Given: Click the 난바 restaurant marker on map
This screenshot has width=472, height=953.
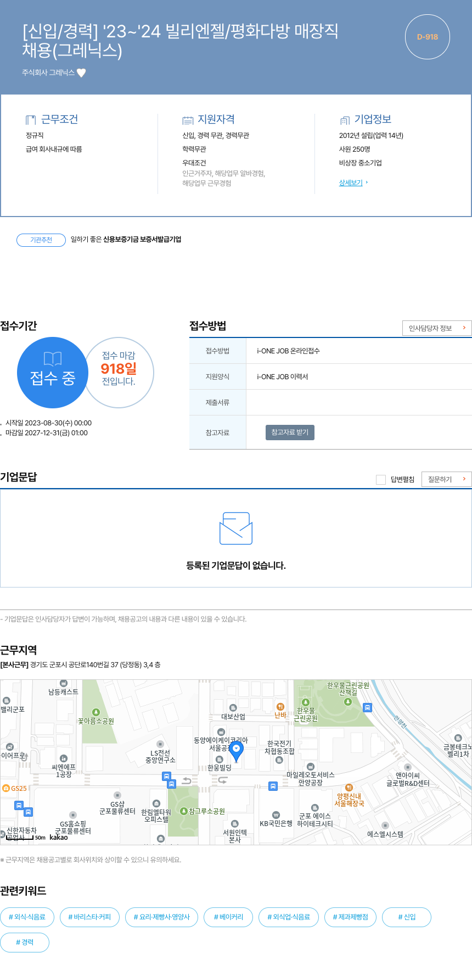Looking at the screenshot, I should pyautogui.click(x=280, y=707).
